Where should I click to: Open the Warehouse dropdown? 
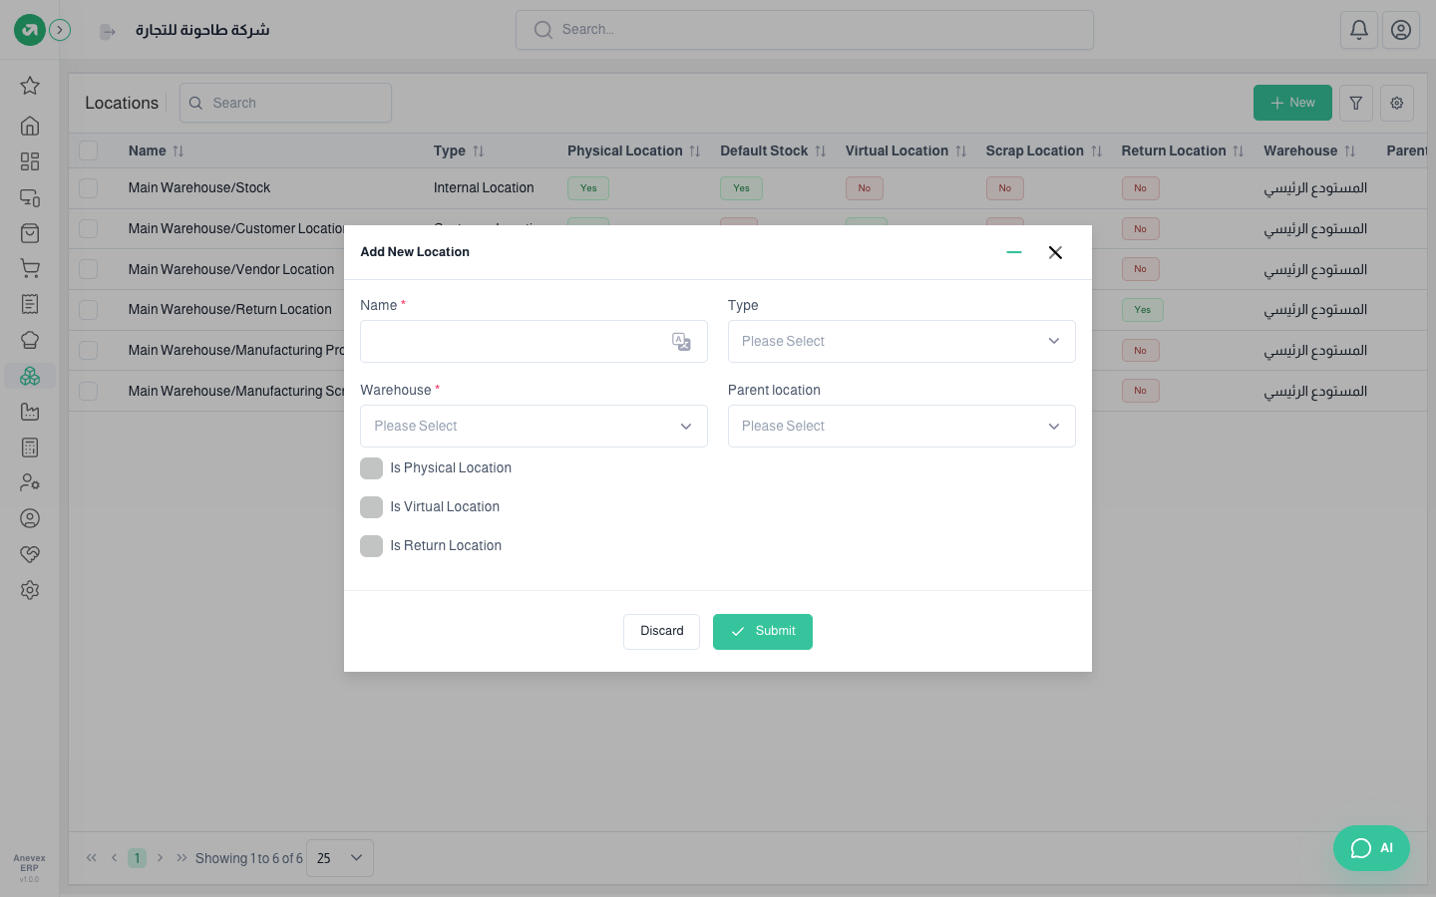tap(534, 427)
